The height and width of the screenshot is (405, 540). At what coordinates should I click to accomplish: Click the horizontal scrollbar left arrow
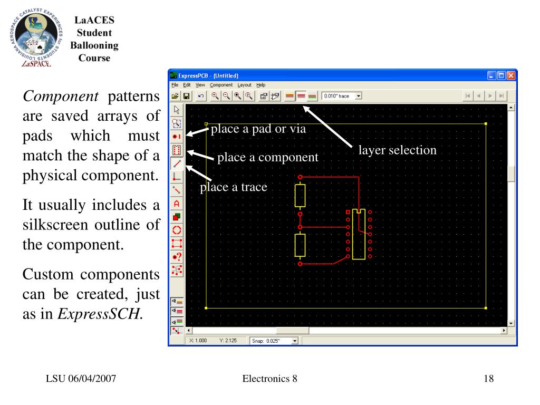click(x=189, y=331)
